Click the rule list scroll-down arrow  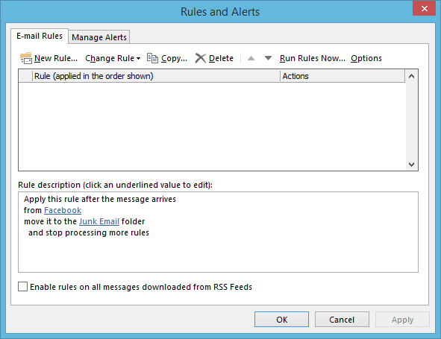(x=411, y=165)
